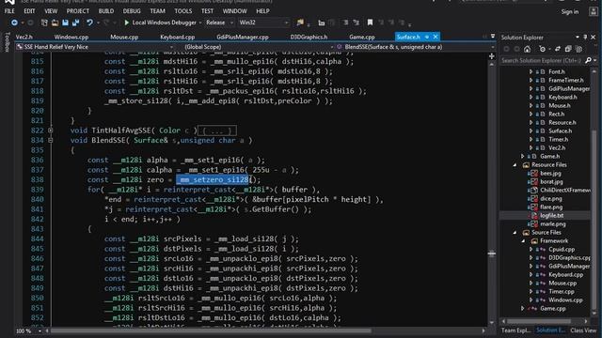Open the tab list dropdown arrow
Viewport: 602px width, 338px height.
tap(493, 37)
